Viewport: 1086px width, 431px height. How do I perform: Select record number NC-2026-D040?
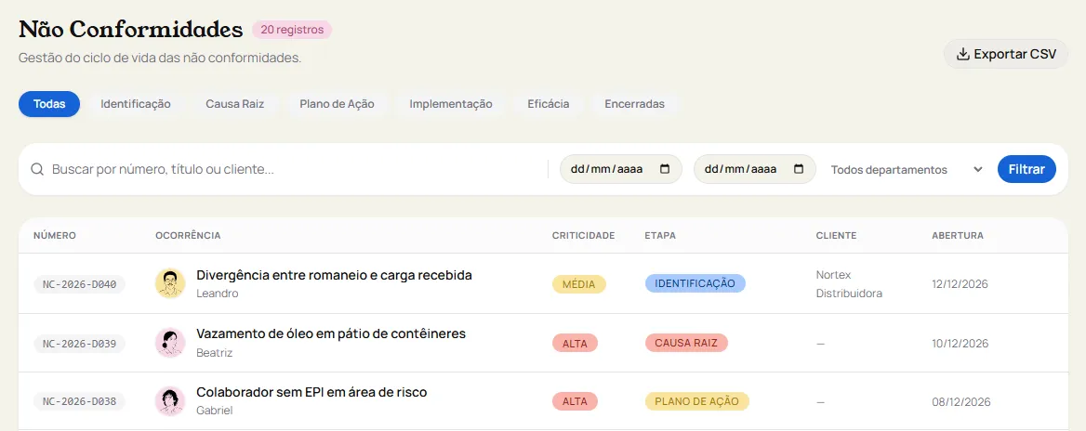click(80, 284)
